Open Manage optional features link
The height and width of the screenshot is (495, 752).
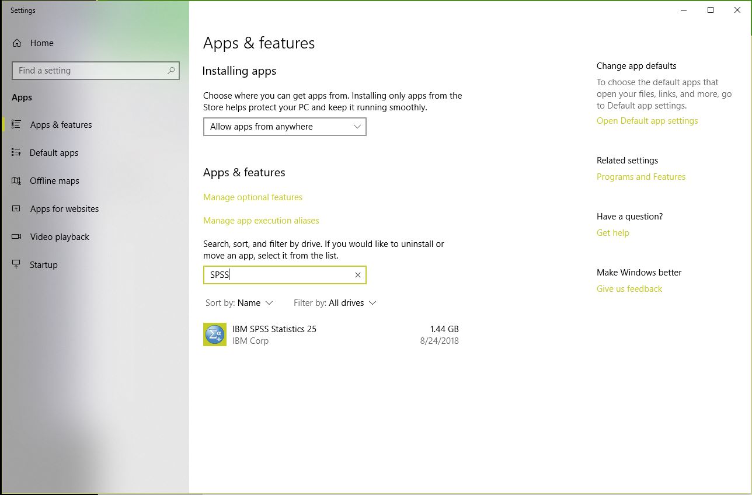(253, 197)
